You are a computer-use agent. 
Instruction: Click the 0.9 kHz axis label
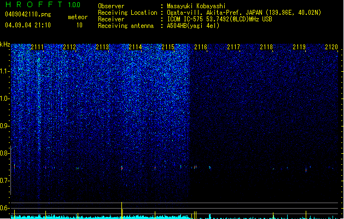click(x=4, y=126)
